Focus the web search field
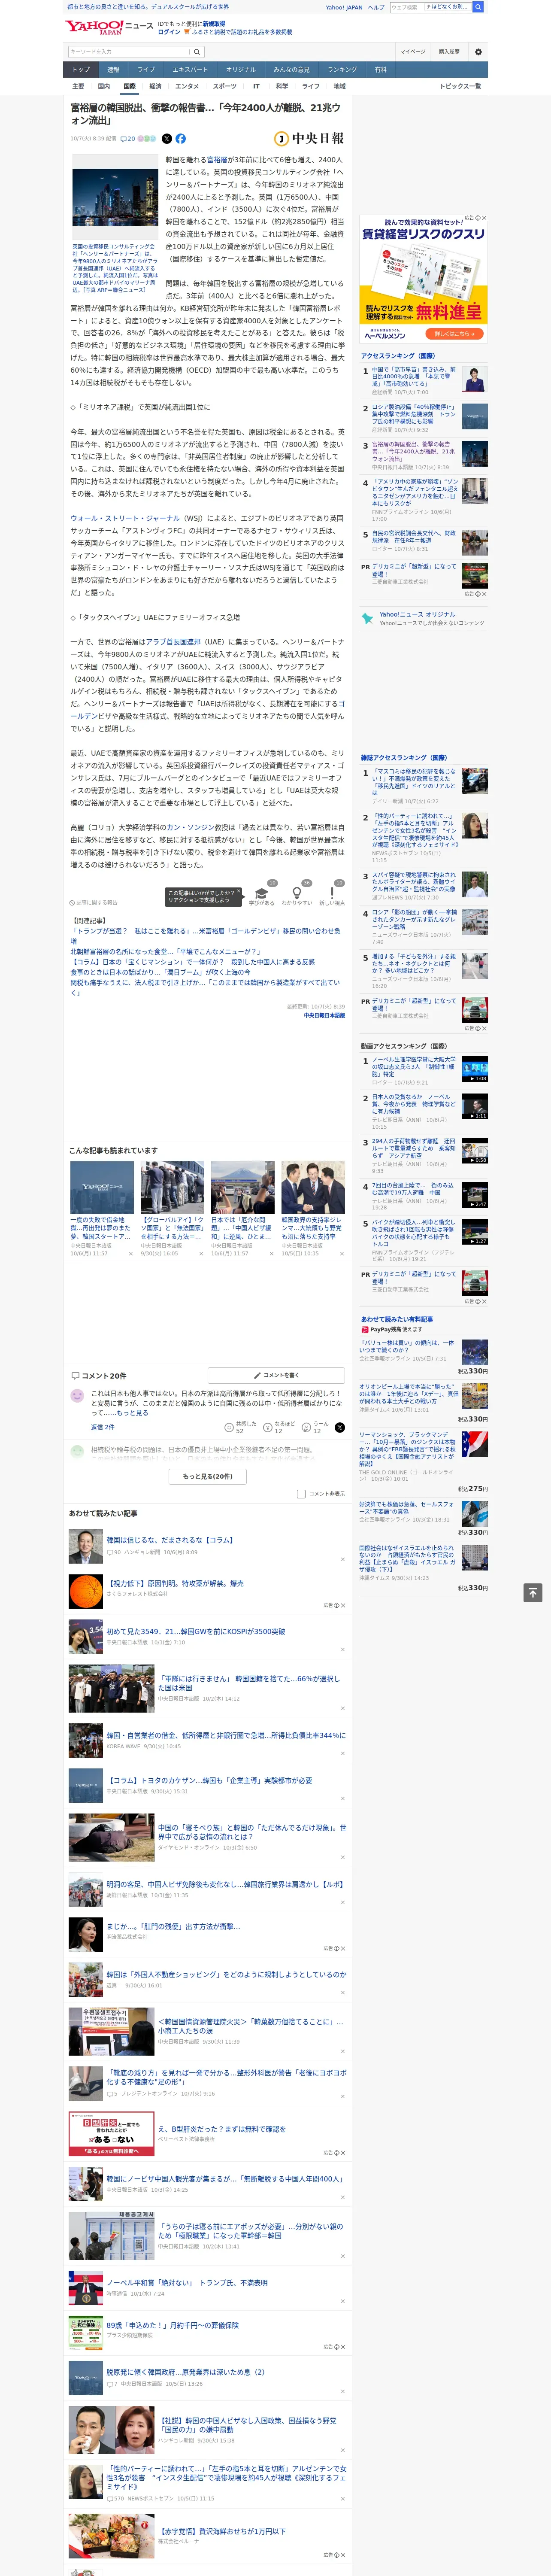Screen dimensions: 551x2576 [x=406, y=7]
